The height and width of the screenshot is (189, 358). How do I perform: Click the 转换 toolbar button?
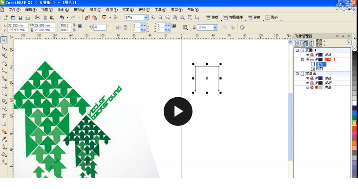click(x=254, y=17)
